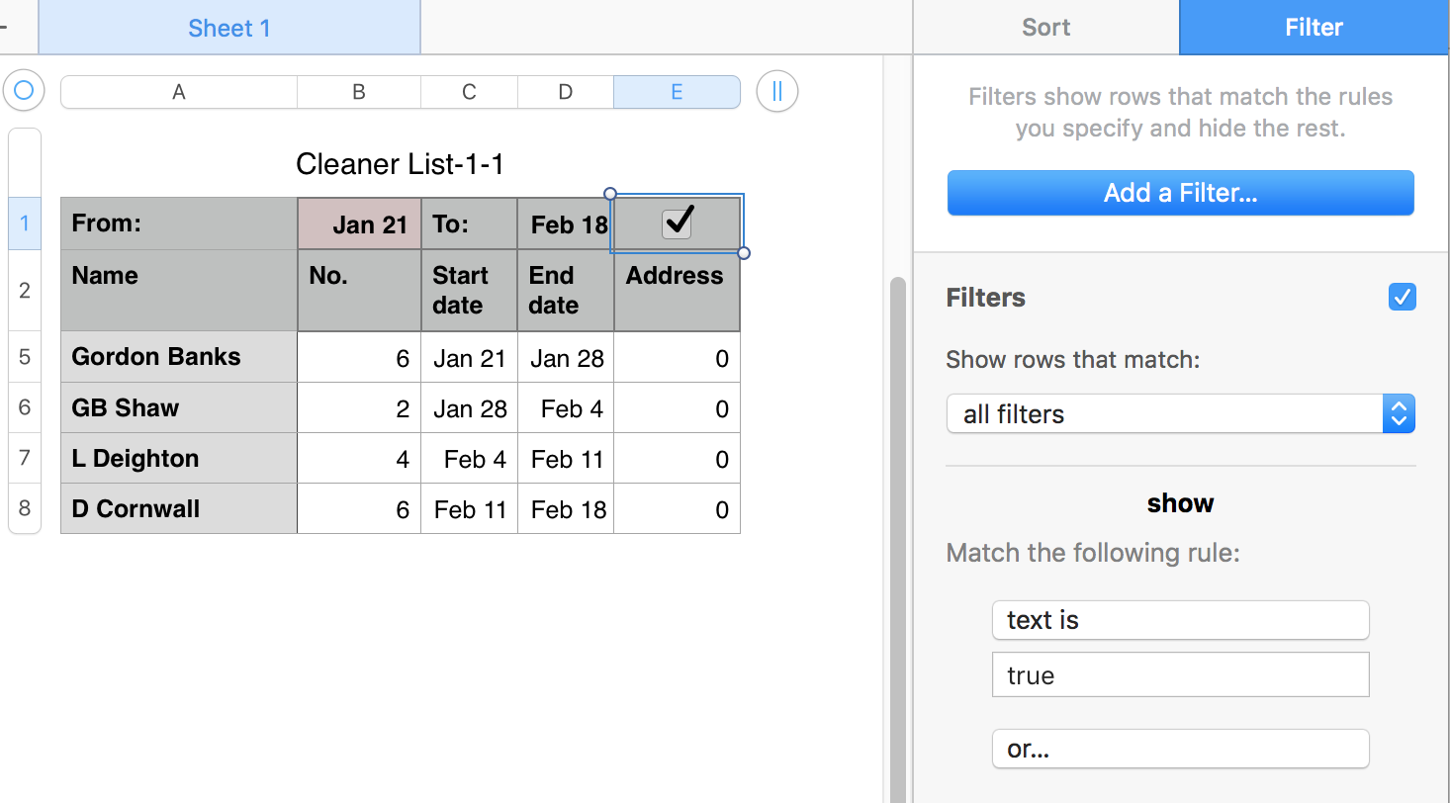The width and height of the screenshot is (1450, 803).
Task: Click the selection handle above the checkbox cell
Action: [x=610, y=194]
